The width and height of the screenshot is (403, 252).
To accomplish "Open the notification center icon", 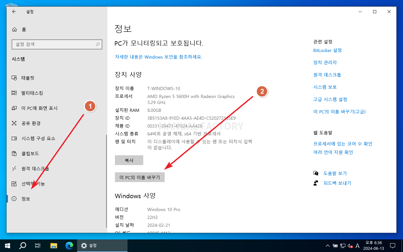I will pos(393,246).
